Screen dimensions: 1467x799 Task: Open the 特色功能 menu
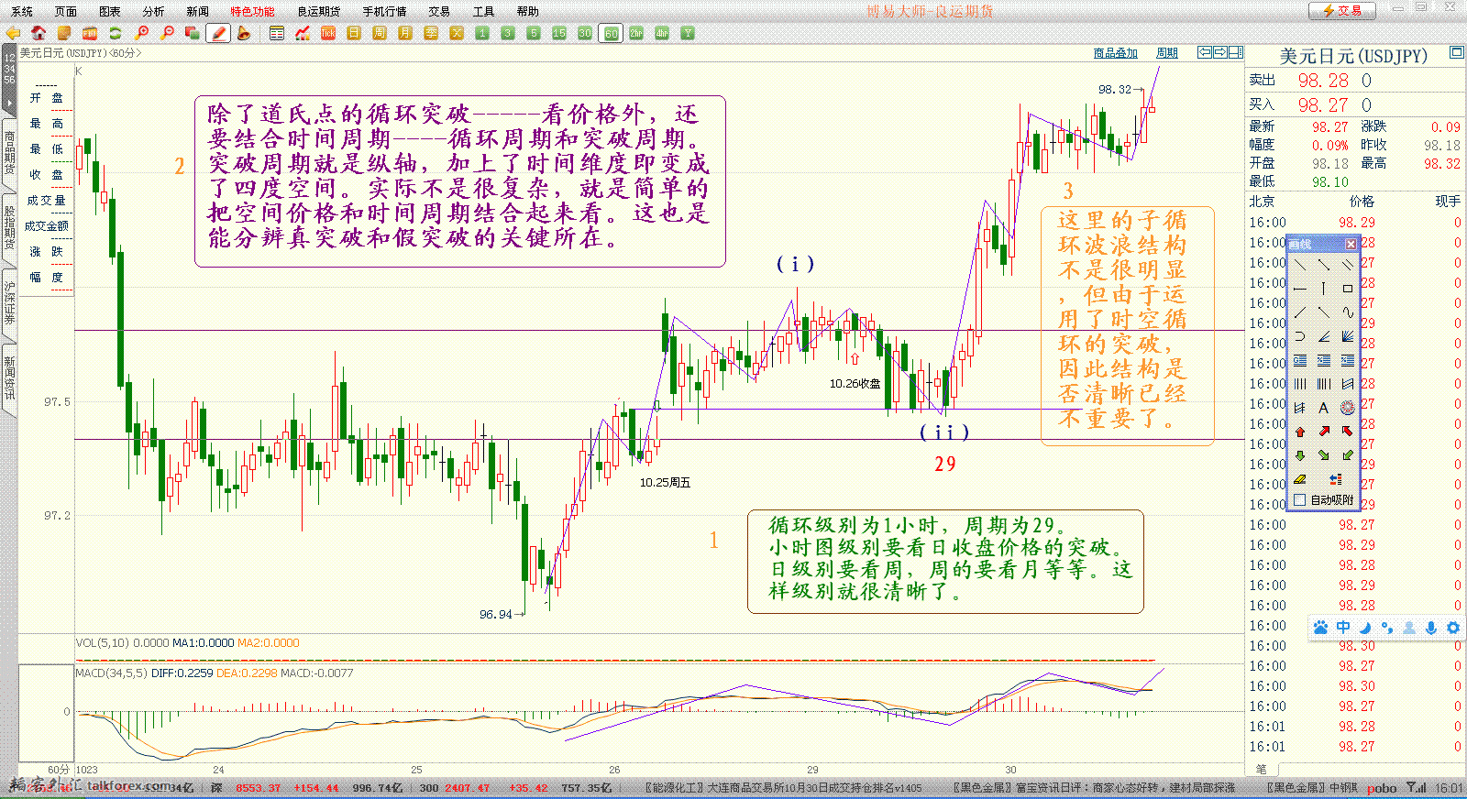[252, 11]
